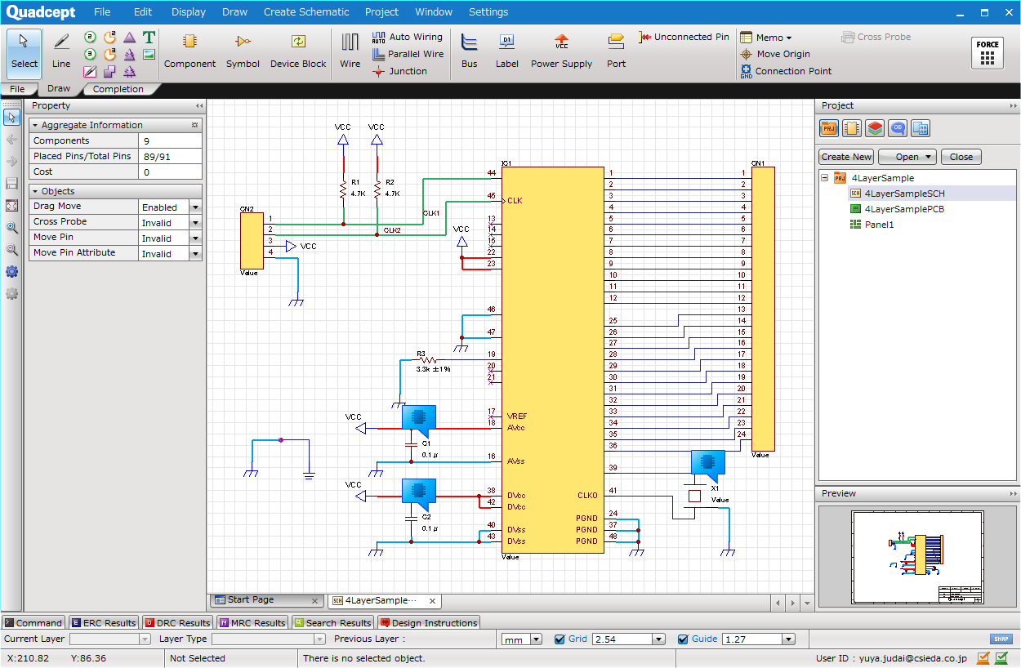The height and width of the screenshot is (668, 1021).
Task: Click the Close project button
Action: pos(961,157)
